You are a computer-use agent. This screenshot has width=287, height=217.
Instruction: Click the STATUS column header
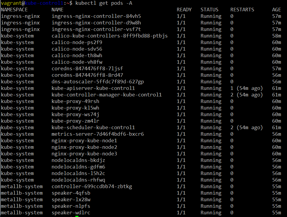tap(210, 10)
